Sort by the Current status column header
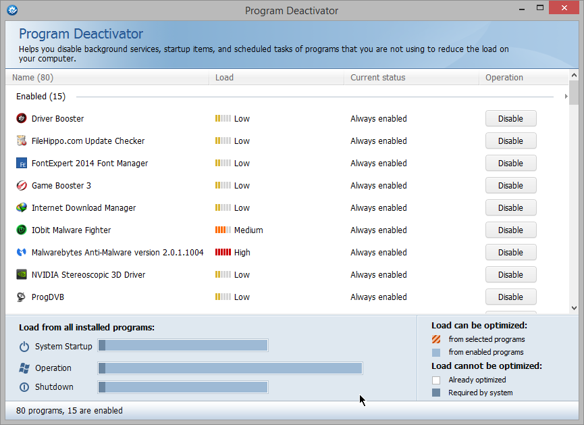This screenshot has height=425, width=584. [x=412, y=78]
